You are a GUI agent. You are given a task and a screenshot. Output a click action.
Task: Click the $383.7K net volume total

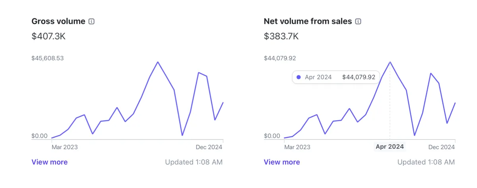(281, 36)
